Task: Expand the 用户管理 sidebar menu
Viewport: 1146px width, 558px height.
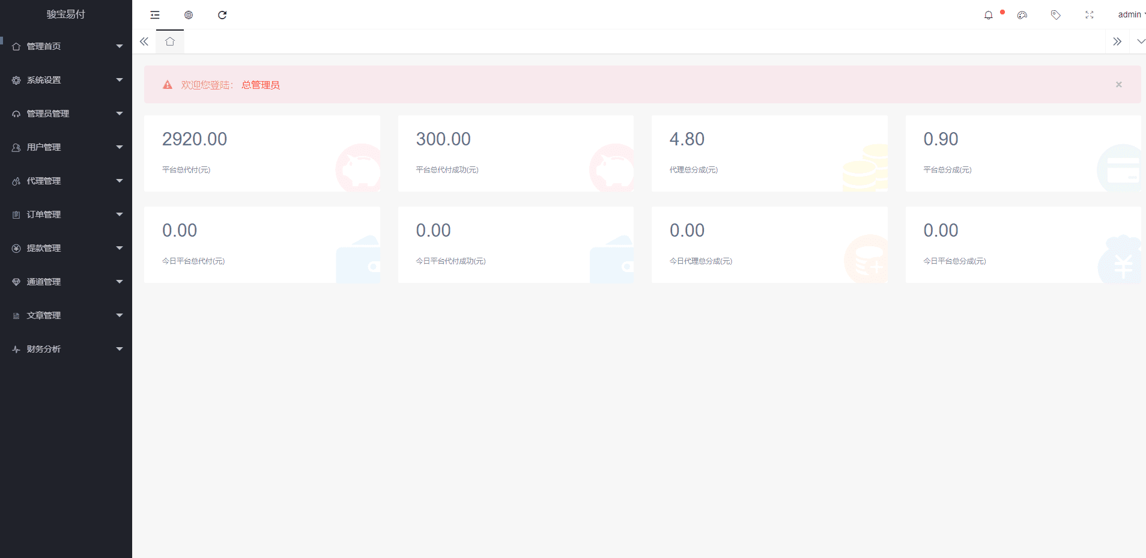Action: click(66, 147)
